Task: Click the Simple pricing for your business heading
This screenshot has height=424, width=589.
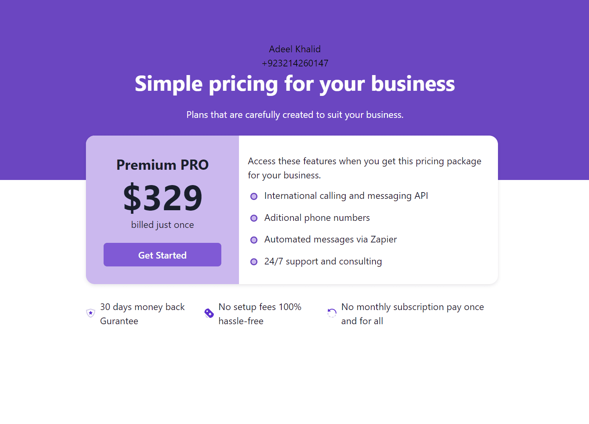Action: [295, 84]
